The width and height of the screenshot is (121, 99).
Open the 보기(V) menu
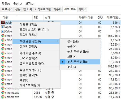click(30, 4)
